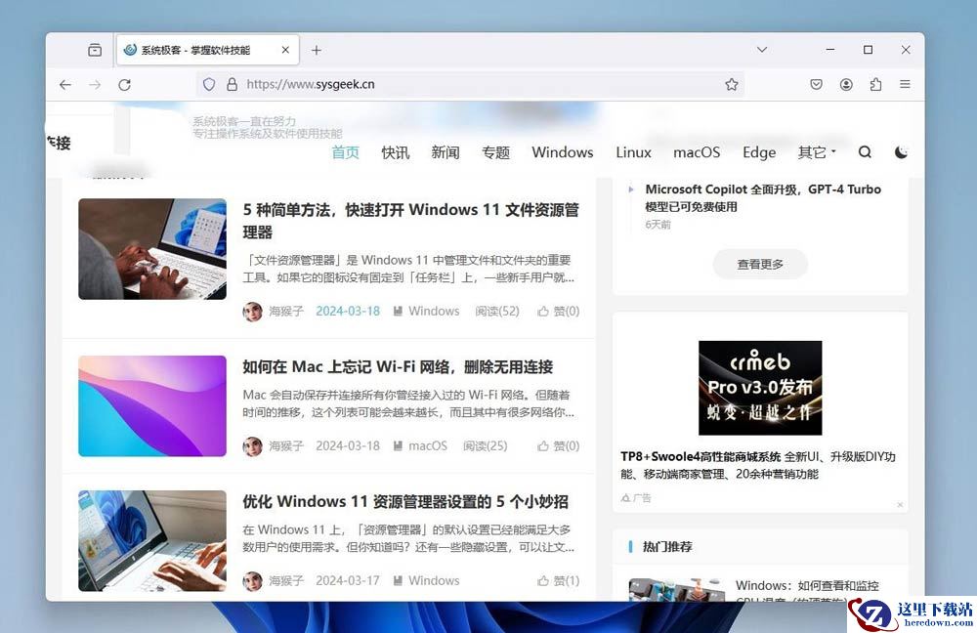977x633 pixels.
Task: Click the address bar URL field
Action: pyautogui.click(x=471, y=84)
